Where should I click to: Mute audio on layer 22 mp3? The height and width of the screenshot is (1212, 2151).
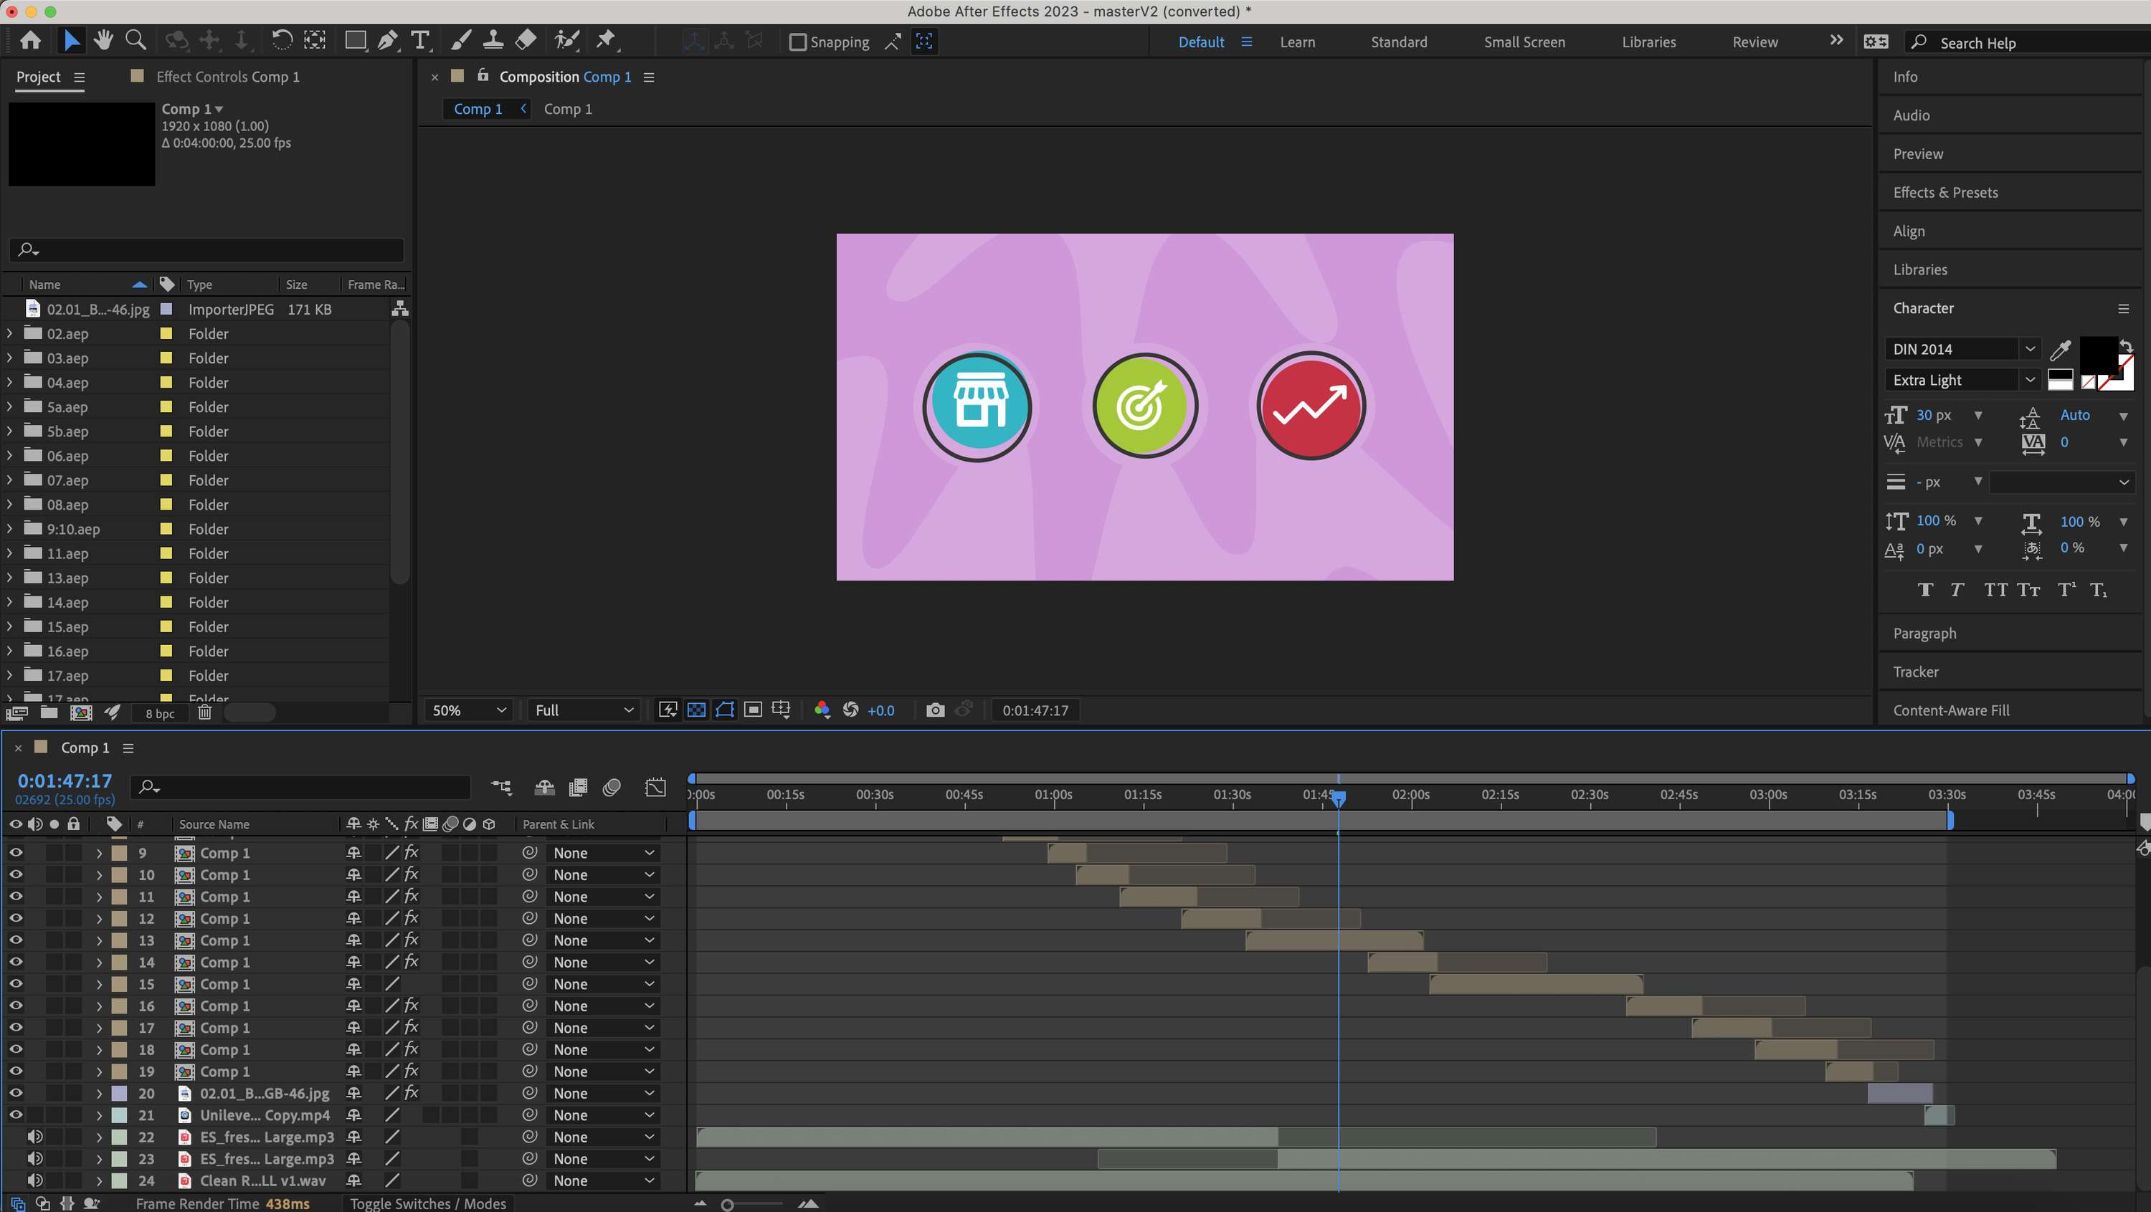click(x=35, y=1137)
